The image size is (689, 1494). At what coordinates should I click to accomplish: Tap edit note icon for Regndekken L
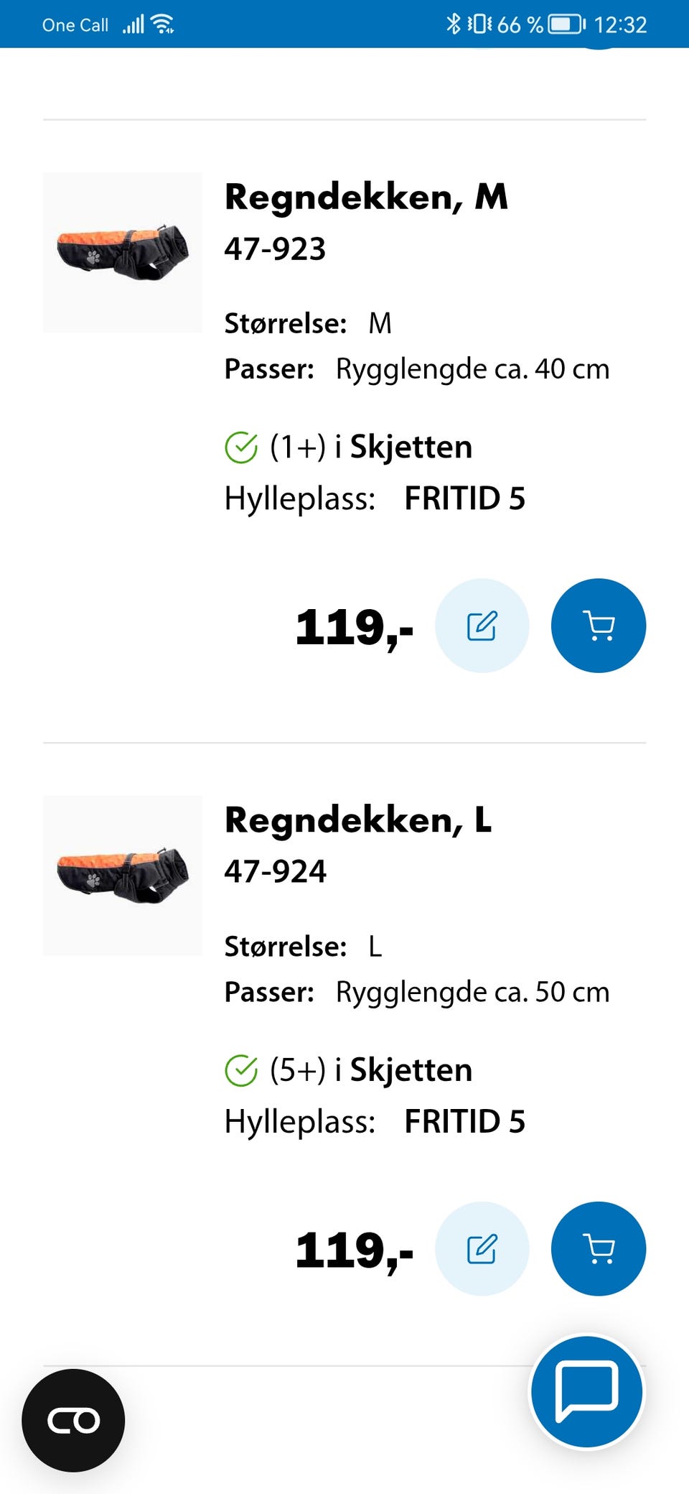pyautogui.click(x=482, y=1248)
